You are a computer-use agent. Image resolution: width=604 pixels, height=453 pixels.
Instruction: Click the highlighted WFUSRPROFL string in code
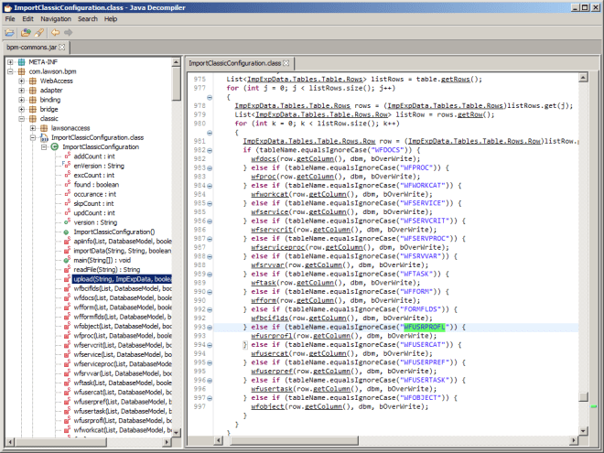coord(423,327)
